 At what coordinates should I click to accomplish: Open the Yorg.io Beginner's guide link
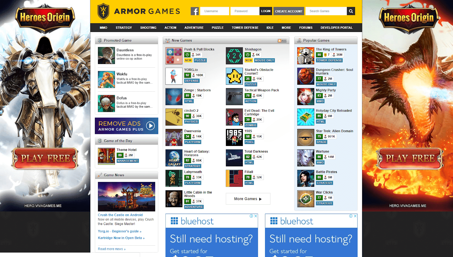click(x=119, y=231)
